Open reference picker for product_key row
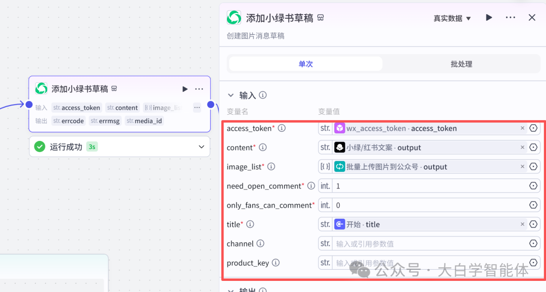 tap(533, 262)
